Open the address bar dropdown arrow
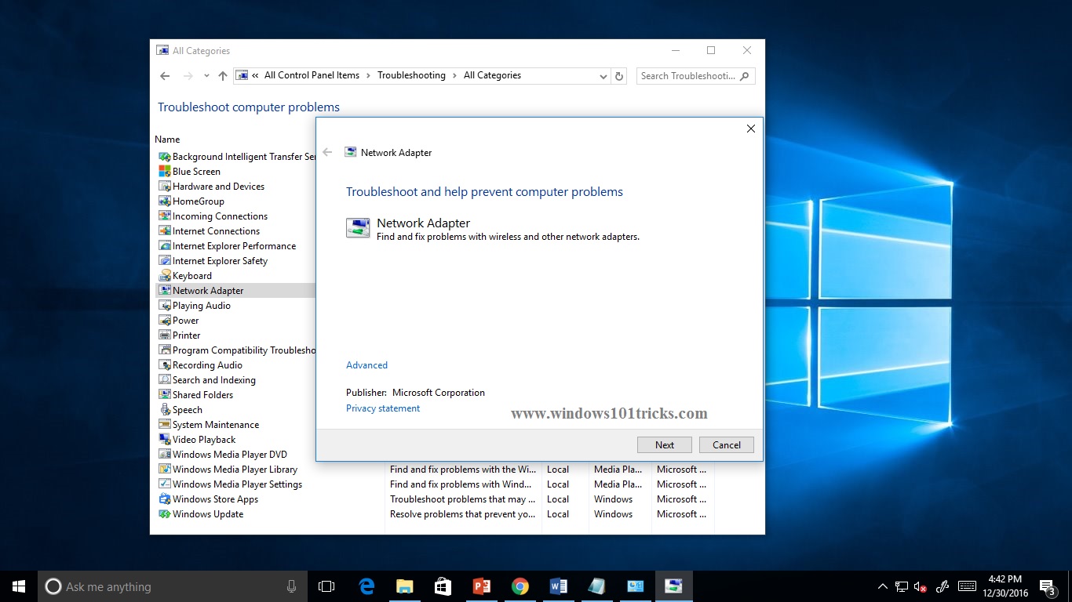 [602, 75]
